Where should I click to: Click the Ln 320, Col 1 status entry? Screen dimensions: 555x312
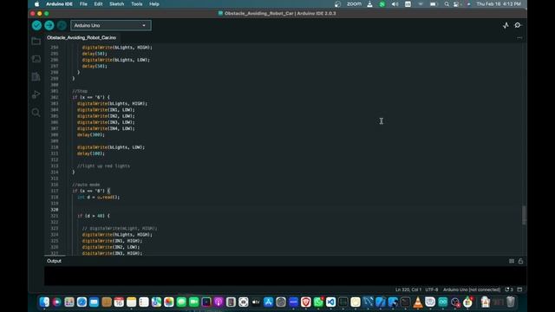pos(408,289)
